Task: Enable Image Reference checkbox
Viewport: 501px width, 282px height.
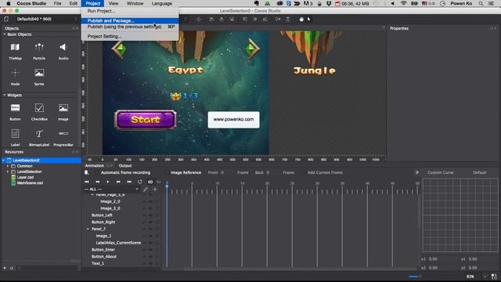Action: (x=167, y=172)
